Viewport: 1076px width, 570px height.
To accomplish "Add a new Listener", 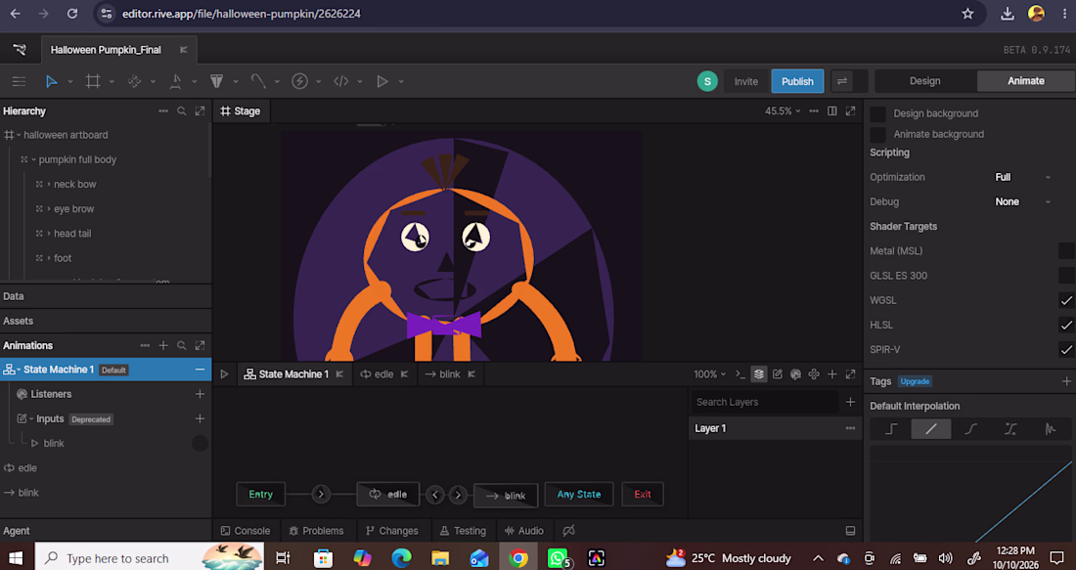I will click(x=200, y=394).
